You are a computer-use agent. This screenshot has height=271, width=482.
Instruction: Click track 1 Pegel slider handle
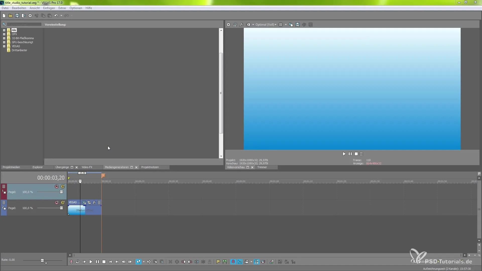coord(61,192)
